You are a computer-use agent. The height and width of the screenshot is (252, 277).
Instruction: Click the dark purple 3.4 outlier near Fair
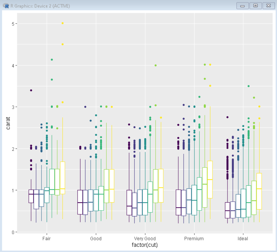point(31,91)
